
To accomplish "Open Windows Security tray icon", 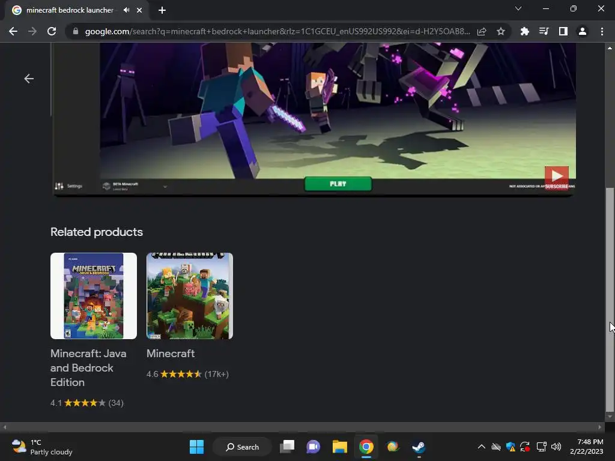I will (x=510, y=447).
